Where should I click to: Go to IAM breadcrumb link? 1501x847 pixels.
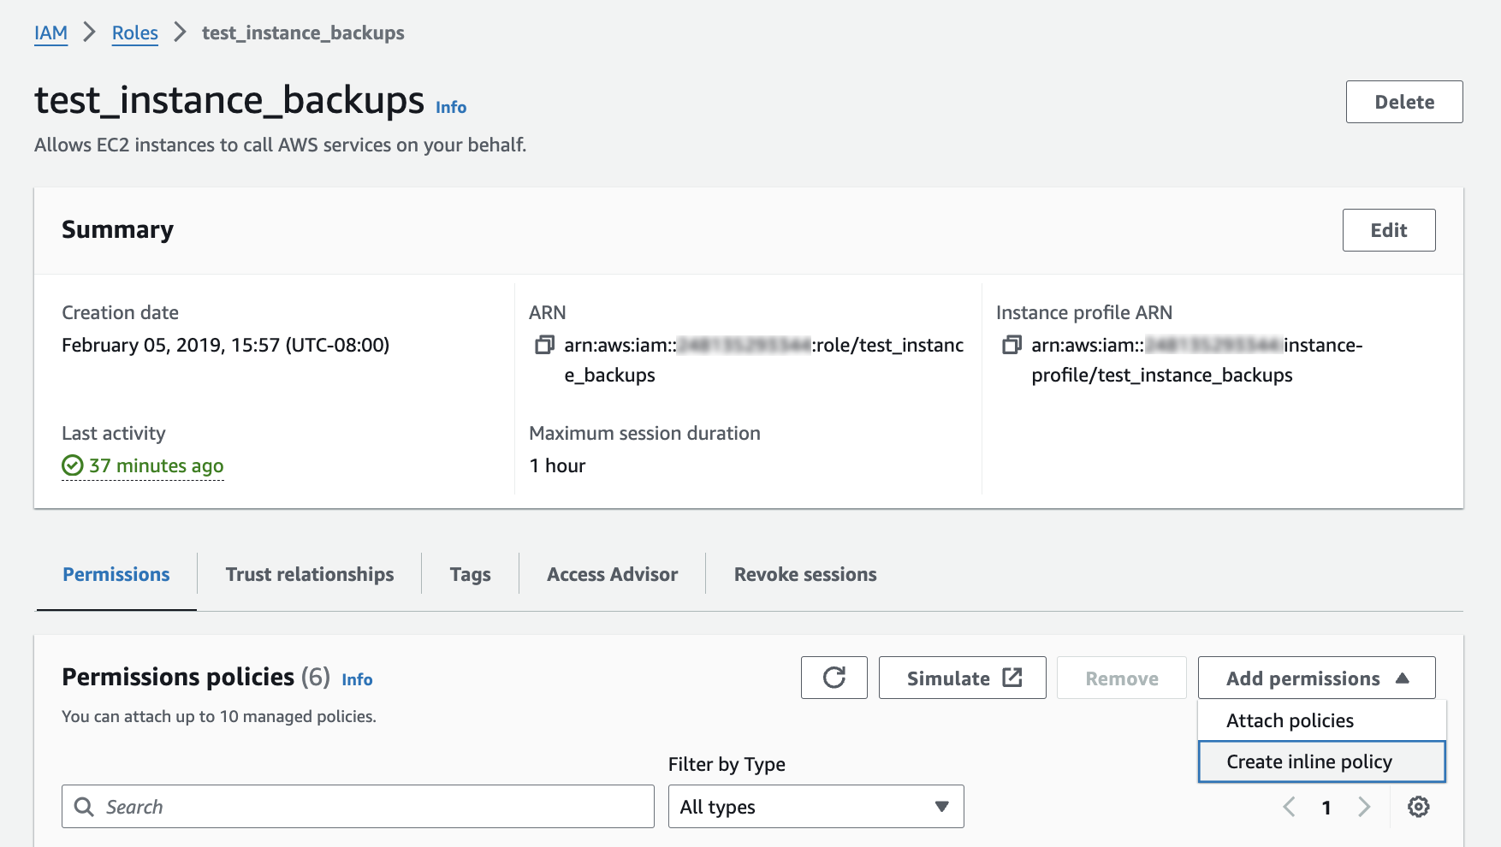[x=50, y=33]
